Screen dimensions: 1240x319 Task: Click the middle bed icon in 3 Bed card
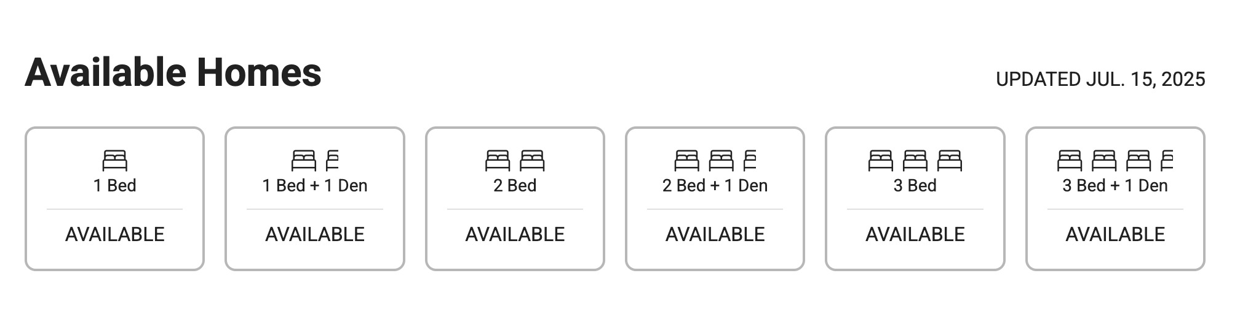915,161
